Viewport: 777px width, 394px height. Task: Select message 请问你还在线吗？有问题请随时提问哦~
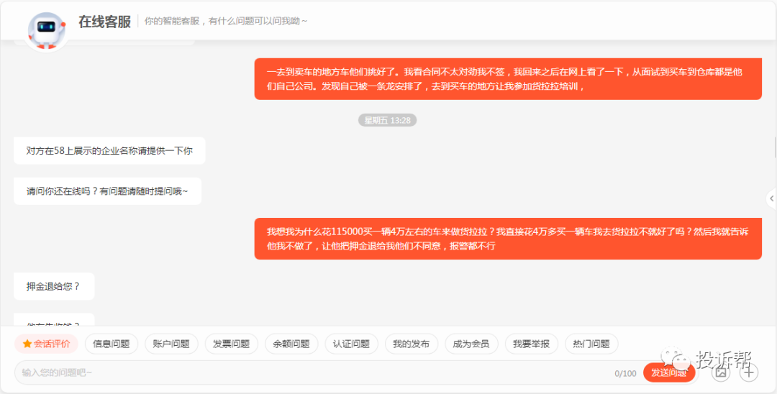pos(107,191)
